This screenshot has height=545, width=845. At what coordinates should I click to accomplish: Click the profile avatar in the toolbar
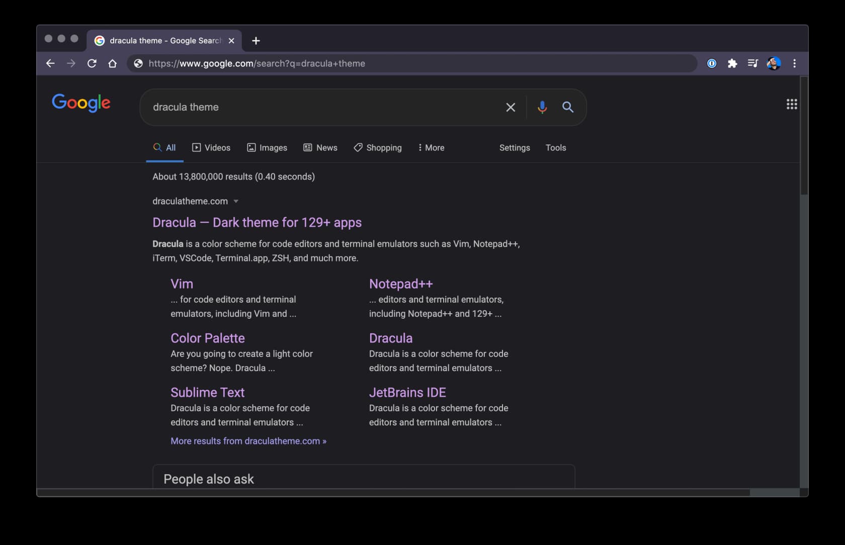click(774, 63)
